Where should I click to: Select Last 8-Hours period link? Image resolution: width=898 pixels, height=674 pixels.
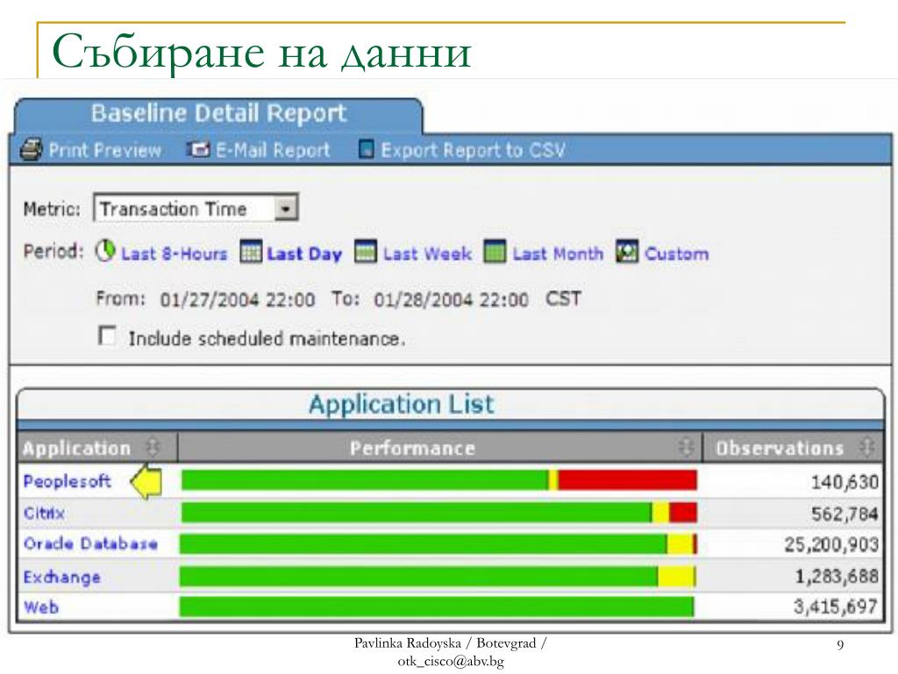click(175, 254)
